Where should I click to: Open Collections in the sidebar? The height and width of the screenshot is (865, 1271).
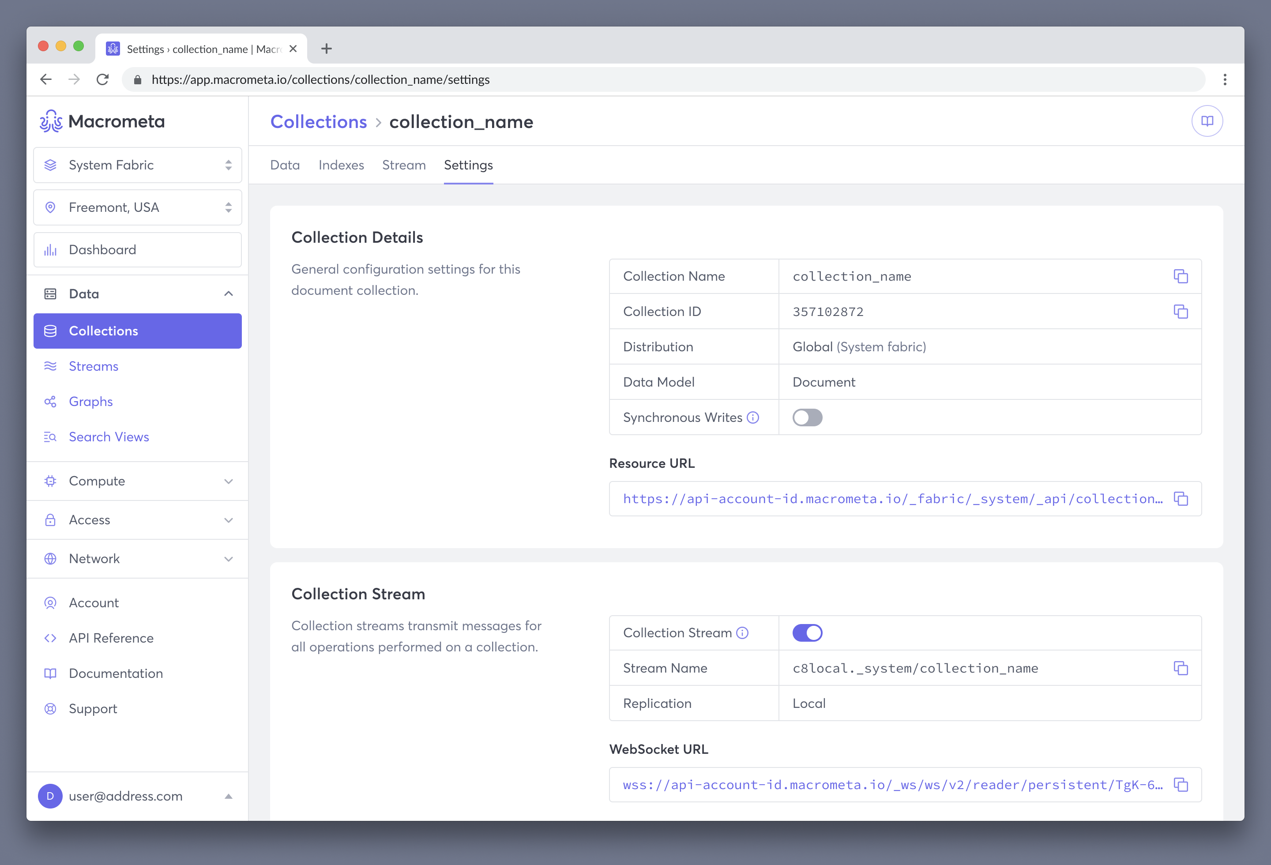coord(137,331)
